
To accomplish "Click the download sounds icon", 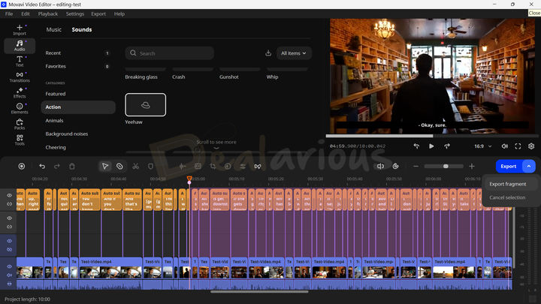I will click(x=268, y=53).
